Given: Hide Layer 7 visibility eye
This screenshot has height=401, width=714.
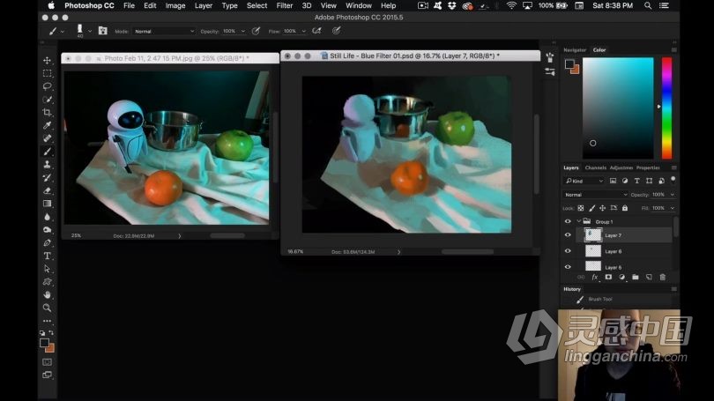Looking at the screenshot, I should (568, 235).
